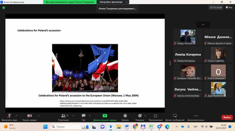Open the CVCE source link on the slide
The image size is (235, 131).
pos(98,103)
